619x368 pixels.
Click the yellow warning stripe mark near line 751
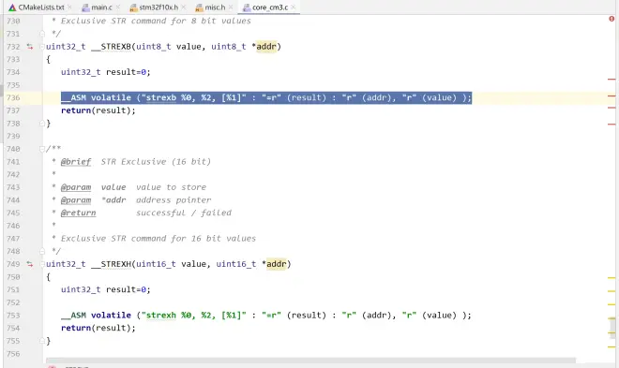611,291
